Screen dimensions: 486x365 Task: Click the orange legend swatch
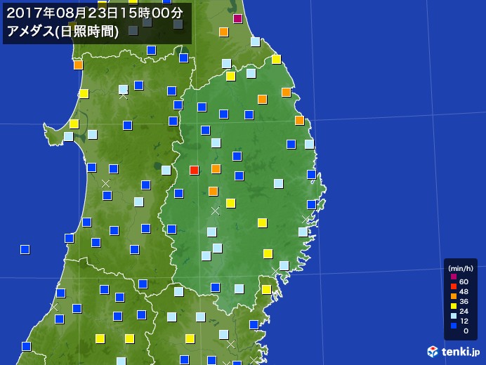(454, 296)
